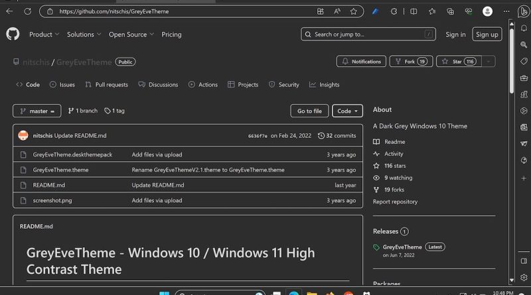Open the sidebar shopping tag icon
This screenshot has width=531, height=295.
[524, 61]
